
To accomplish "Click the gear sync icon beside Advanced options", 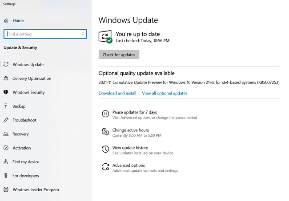I will [105, 167].
